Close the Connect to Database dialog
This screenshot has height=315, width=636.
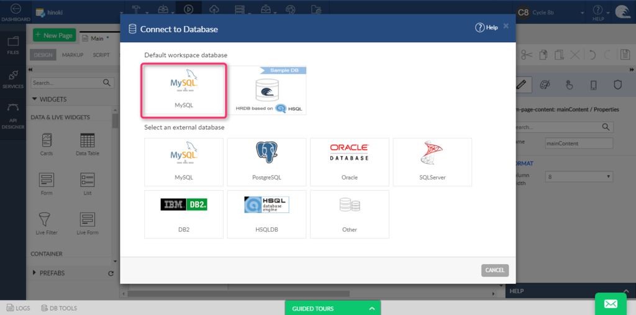click(x=506, y=26)
